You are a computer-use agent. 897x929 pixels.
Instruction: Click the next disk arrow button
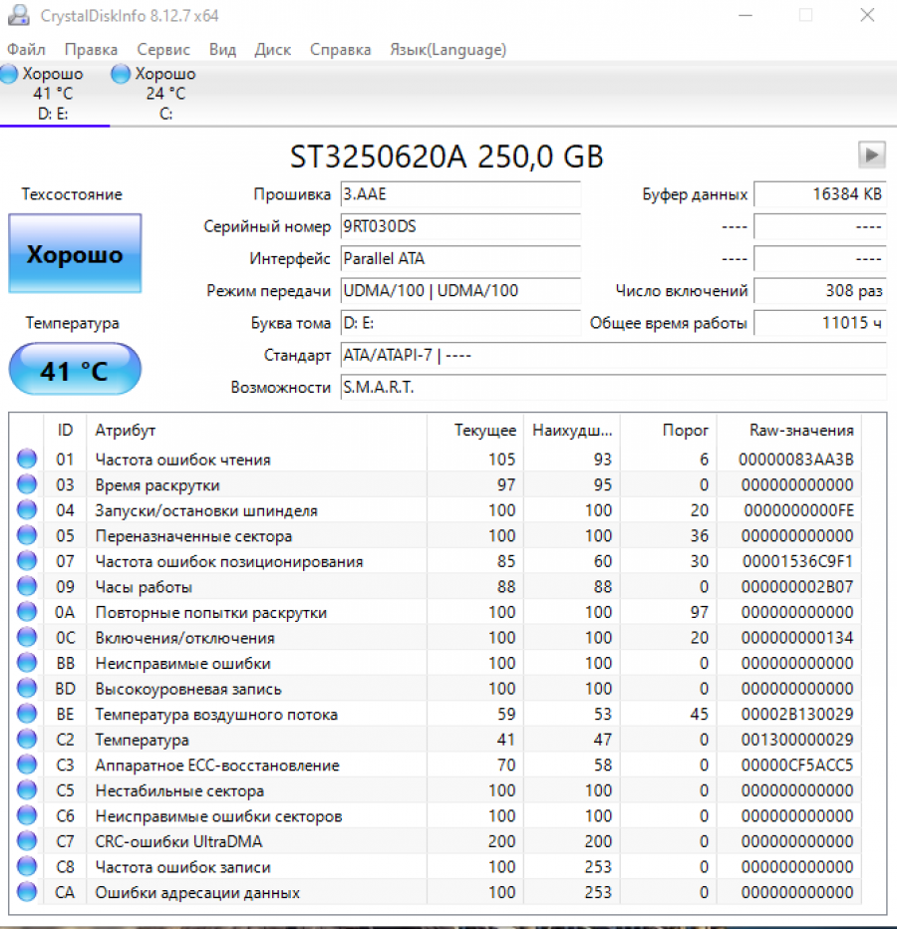(x=871, y=155)
